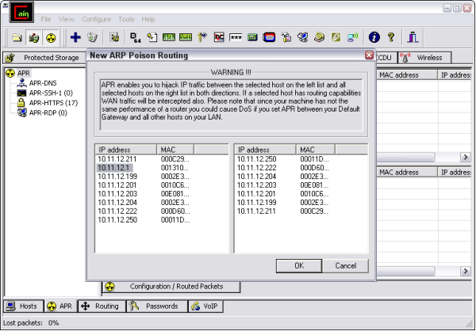Open the VNC Password Decoder icon
The height and width of the screenshot is (331, 476).
click(219, 37)
